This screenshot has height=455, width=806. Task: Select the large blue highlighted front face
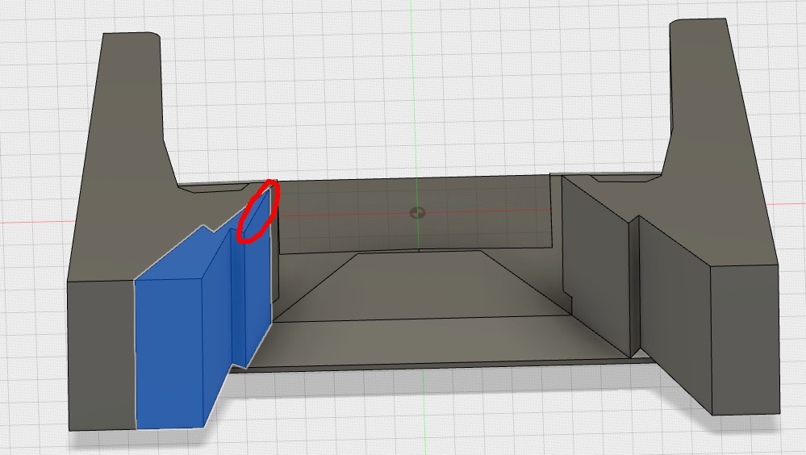(x=168, y=353)
